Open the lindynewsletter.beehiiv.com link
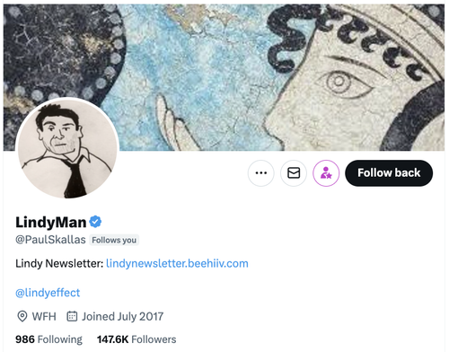The height and width of the screenshot is (352, 449). 177,264
